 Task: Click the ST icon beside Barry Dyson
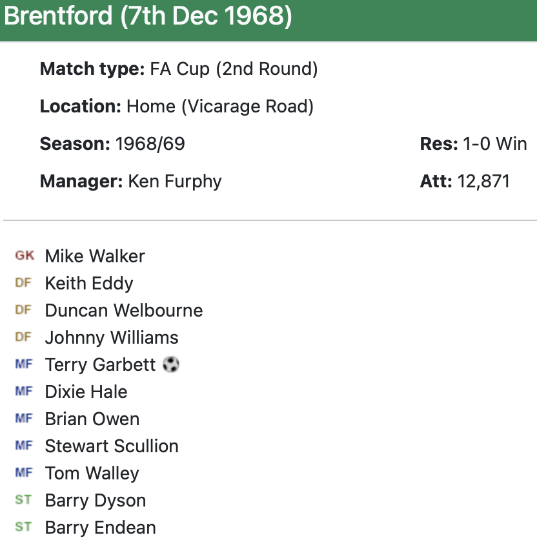pyautogui.click(x=23, y=500)
